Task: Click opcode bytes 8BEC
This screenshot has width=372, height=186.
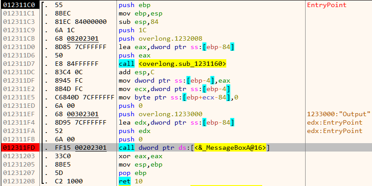Action: point(62,14)
